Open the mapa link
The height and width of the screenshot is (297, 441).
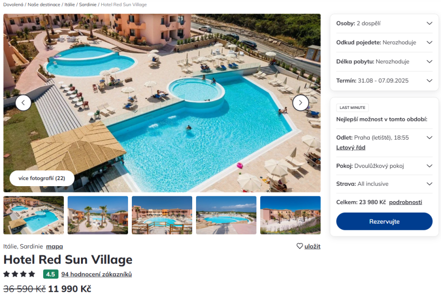click(54, 246)
